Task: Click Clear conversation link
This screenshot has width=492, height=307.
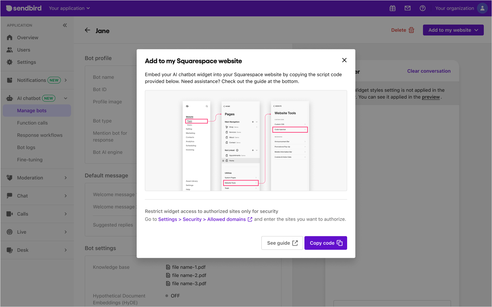Action: click(429, 71)
